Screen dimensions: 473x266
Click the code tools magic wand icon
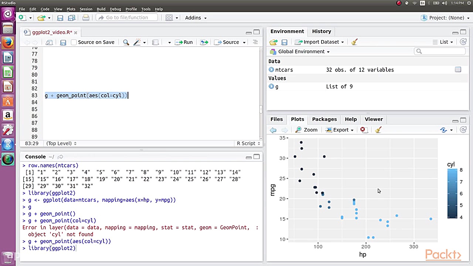[137, 42]
